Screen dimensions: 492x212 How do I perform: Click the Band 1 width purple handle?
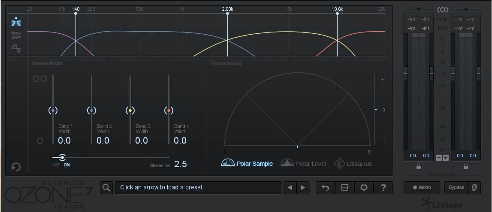tap(53, 110)
